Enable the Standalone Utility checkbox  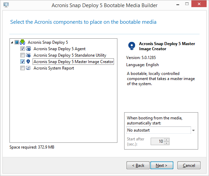(22, 55)
